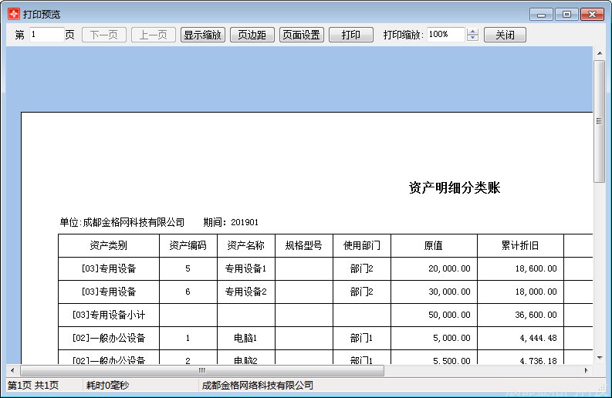Select the 专用设备1 asset name cell
This screenshot has width=612, height=398.
[245, 269]
